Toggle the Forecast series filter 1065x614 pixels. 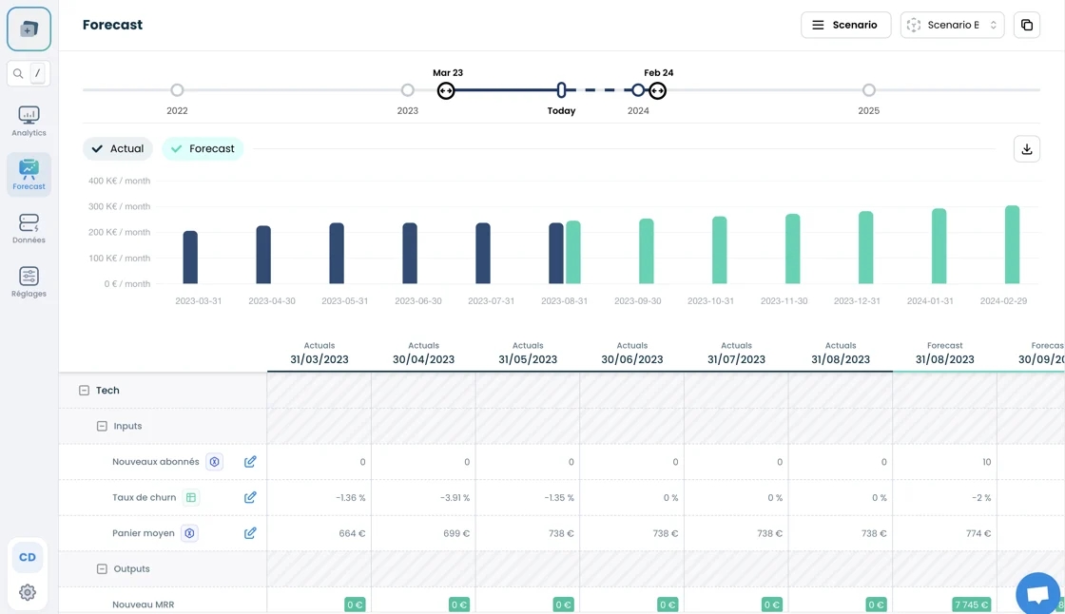(x=203, y=149)
